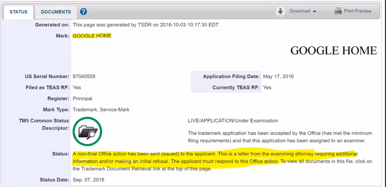Click the status date Sep. 07, 2016
The width and height of the screenshot is (386, 187).
[88, 180]
